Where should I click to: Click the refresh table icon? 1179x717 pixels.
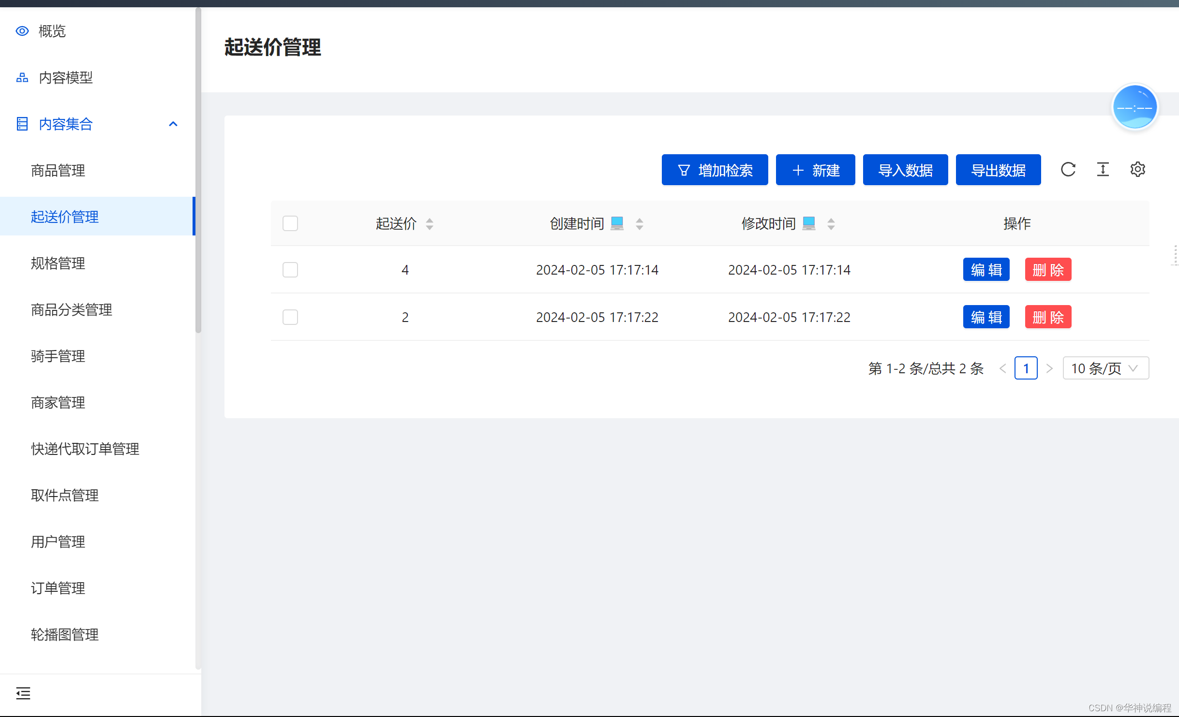pyautogui.click(x=1068, y=170)
